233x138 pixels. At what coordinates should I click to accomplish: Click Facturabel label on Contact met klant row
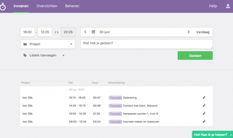[x=115, y=106]
